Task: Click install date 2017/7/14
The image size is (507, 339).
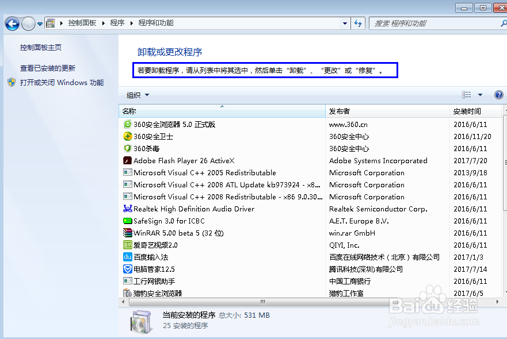Action: pos(471,269)
